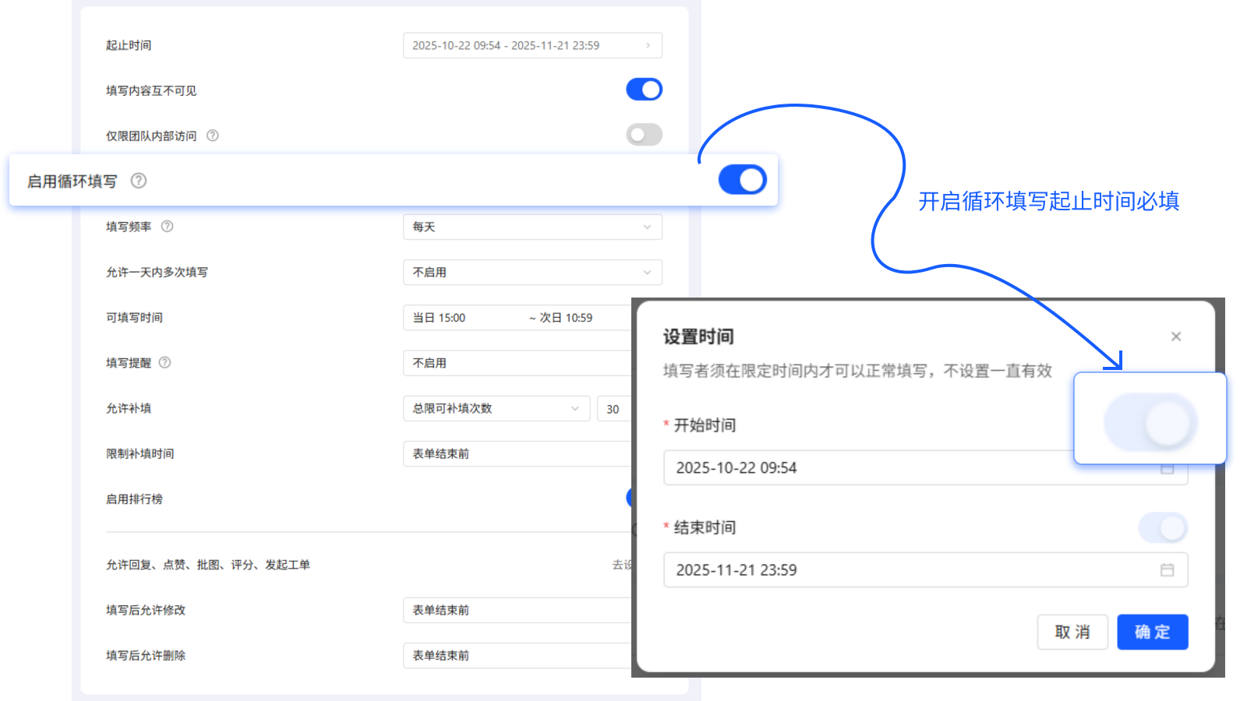Open calendar picker for 结束时间
The image size is (1247, 701).
(1167, 569)
